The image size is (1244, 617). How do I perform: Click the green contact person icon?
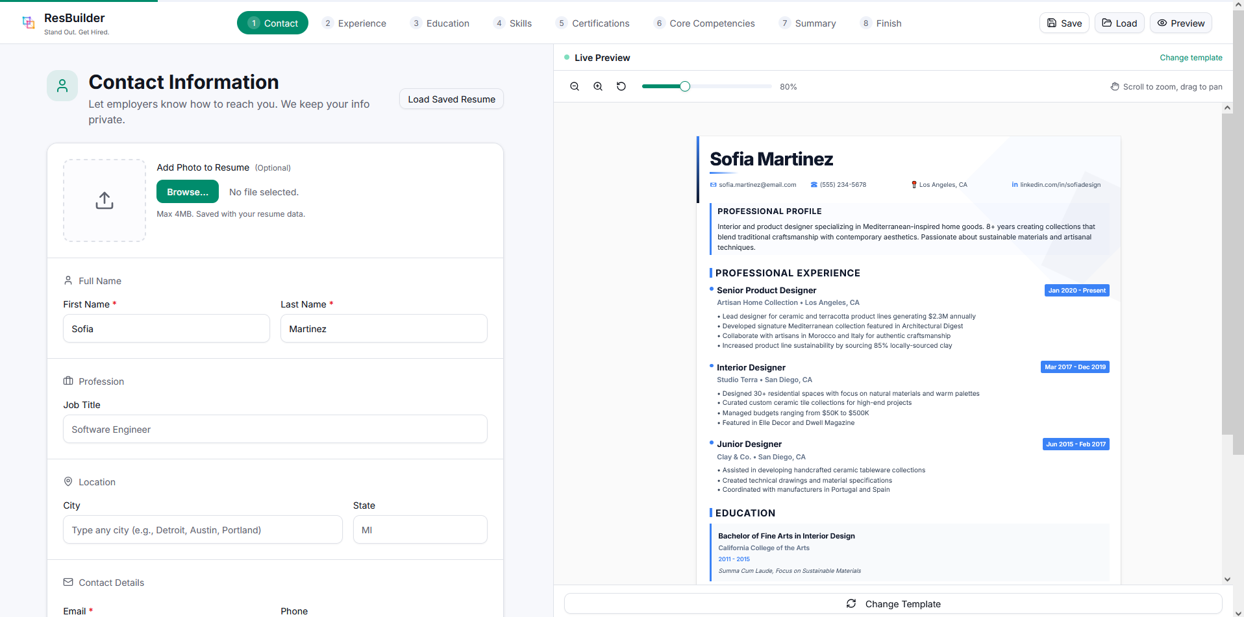tap(62, 86)
